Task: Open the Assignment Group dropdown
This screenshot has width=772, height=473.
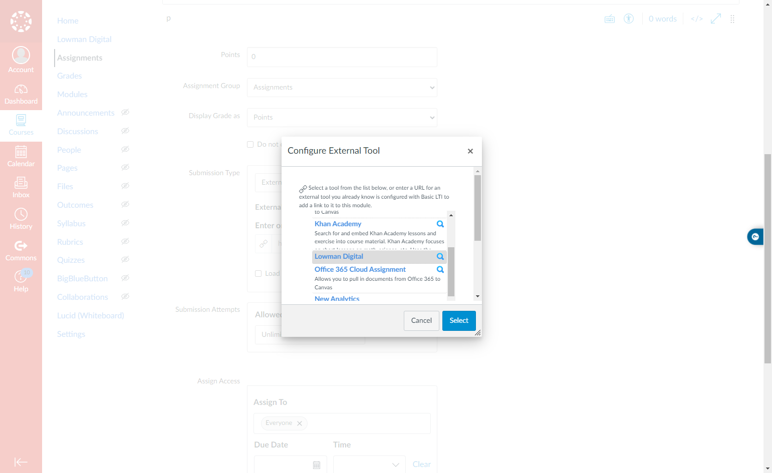Action: click(x=342, y=88)
